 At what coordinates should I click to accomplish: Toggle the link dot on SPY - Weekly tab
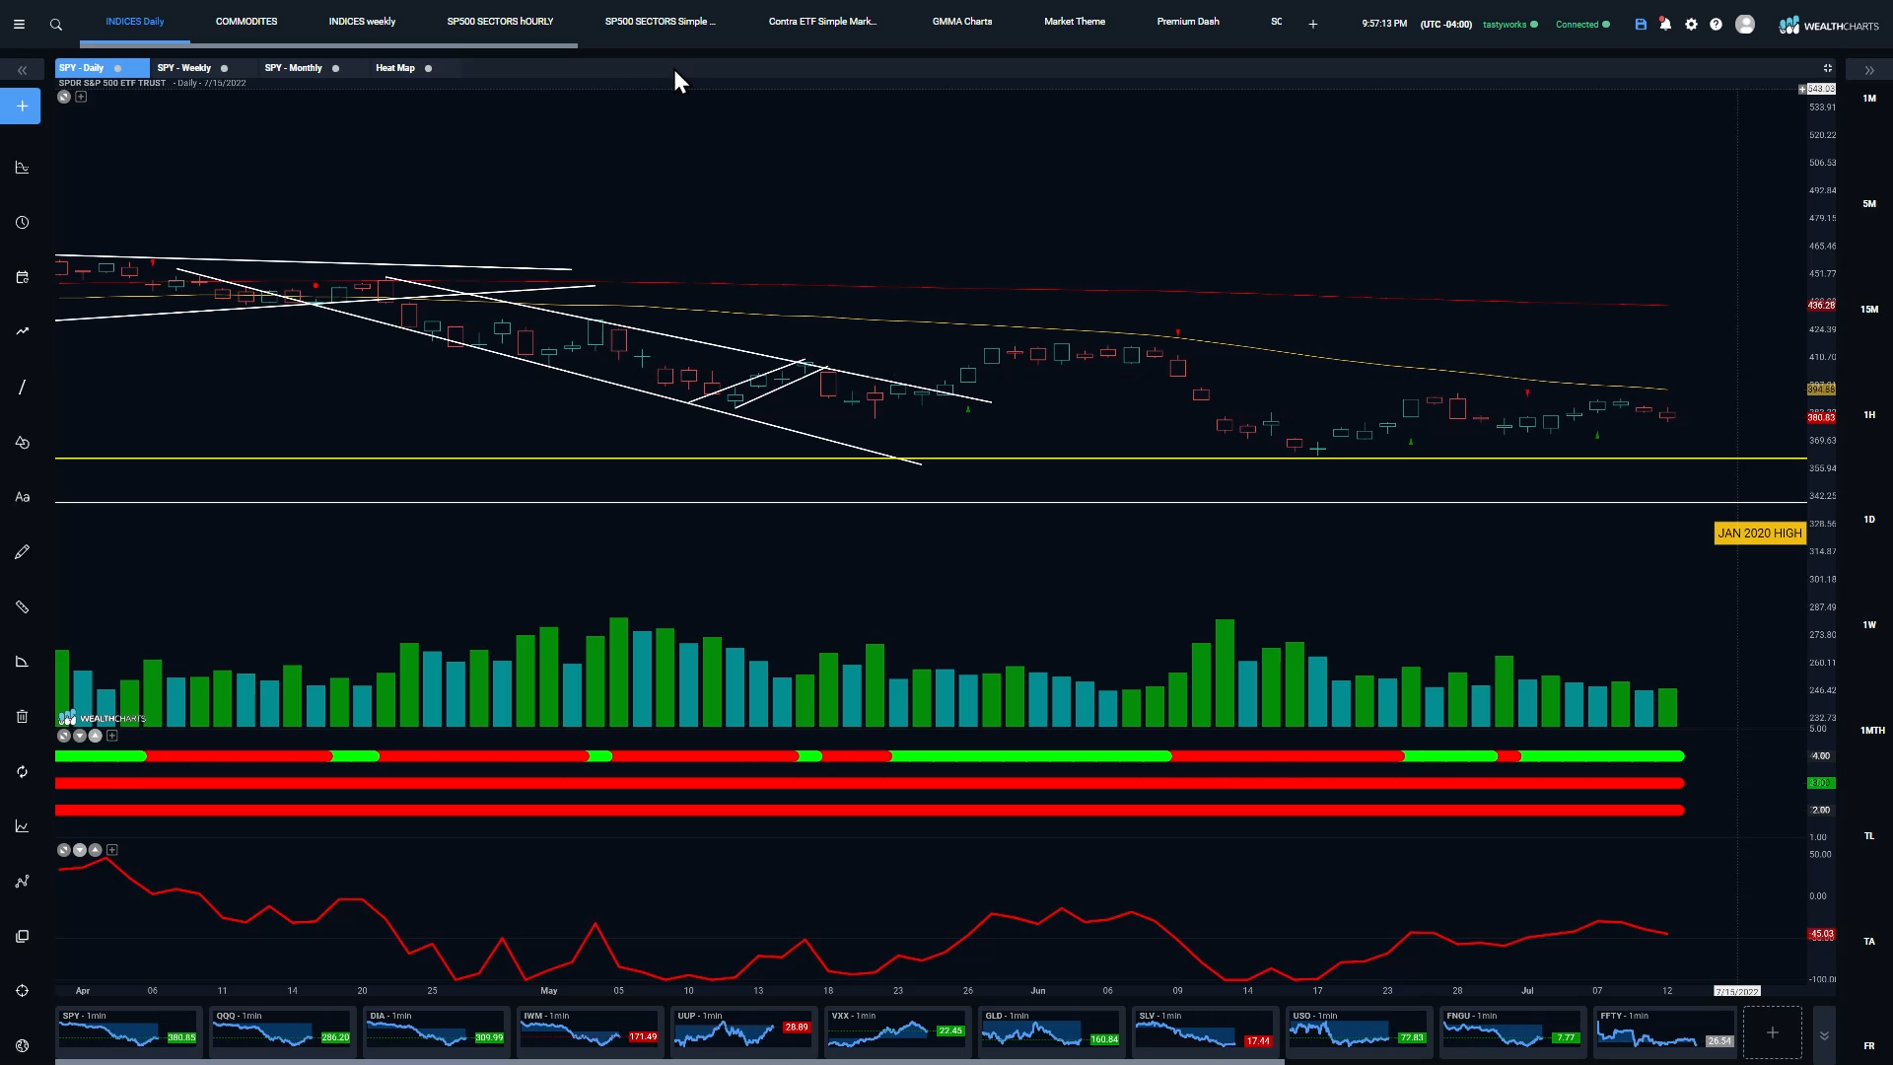pyautogui.click(x=224, y=68)
